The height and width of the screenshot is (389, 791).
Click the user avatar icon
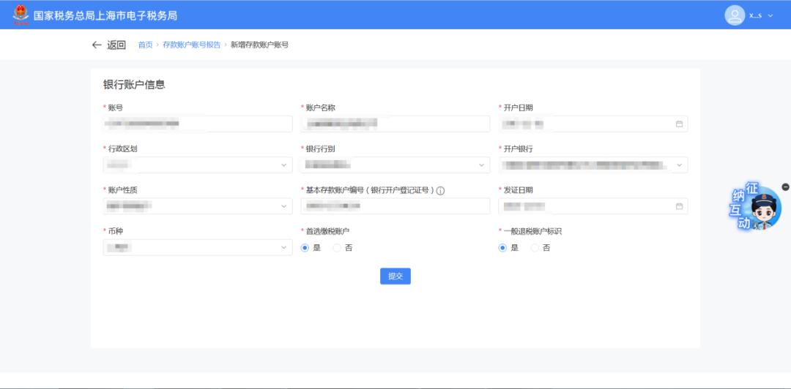[735, 15]
